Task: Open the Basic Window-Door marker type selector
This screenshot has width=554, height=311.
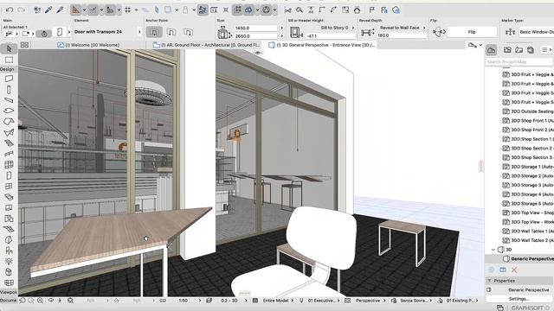Action: click(x=536, y=32)
